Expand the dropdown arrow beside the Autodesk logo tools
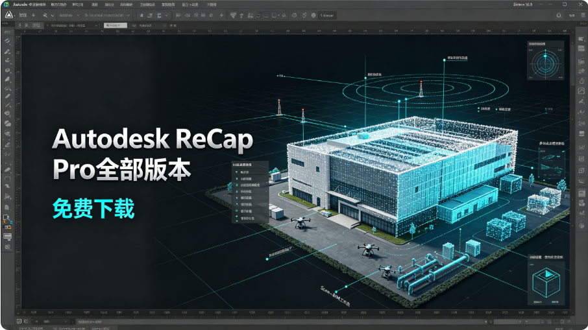The height and width of the screenshot is (330, 588). (x=53, y=16)
